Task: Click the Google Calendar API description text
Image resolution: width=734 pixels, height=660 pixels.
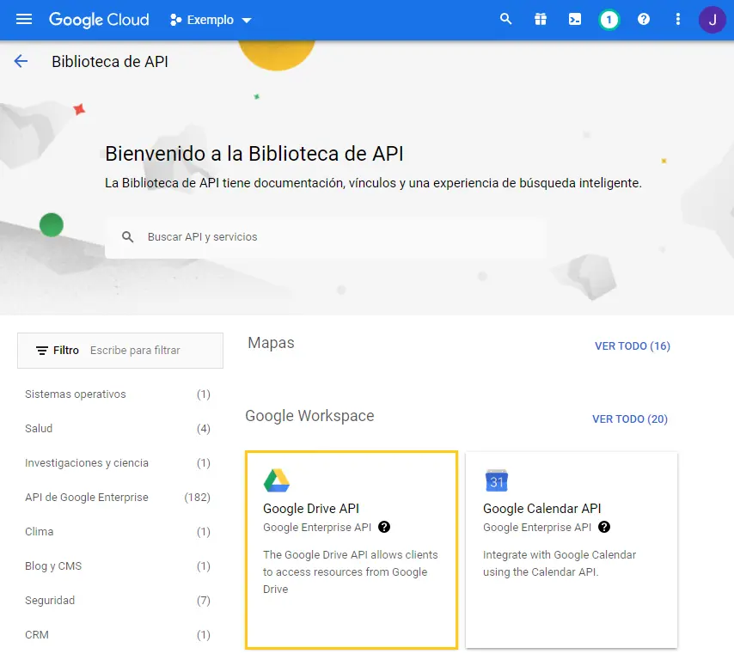Action: pos(560,563)
